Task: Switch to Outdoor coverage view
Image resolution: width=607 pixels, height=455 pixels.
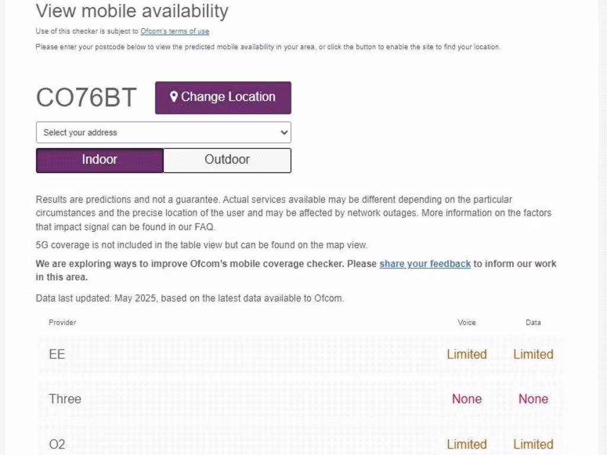Action: tap(227, 160)
